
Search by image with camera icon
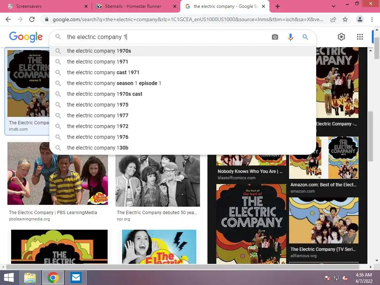[275, 37]
